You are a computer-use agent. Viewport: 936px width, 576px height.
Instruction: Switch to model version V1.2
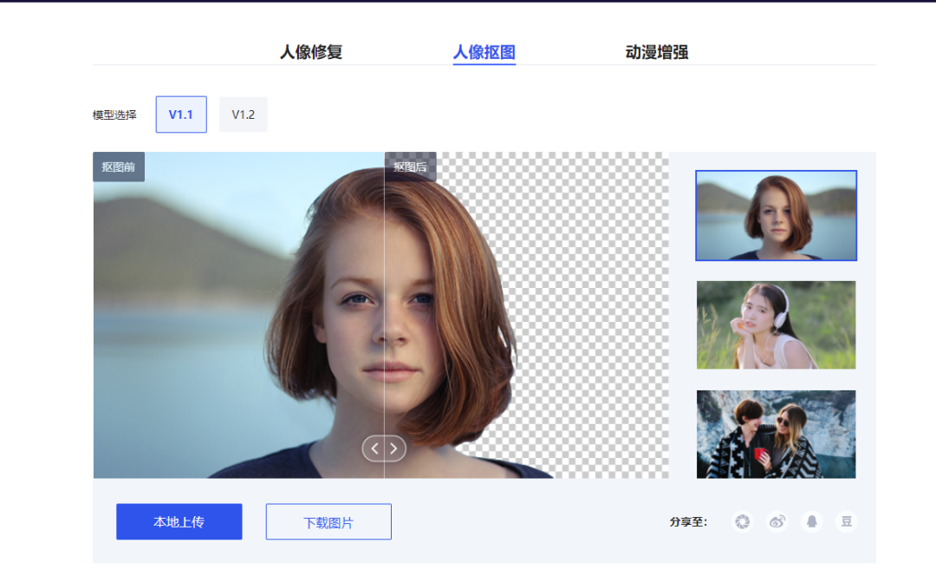click(243, 114)
